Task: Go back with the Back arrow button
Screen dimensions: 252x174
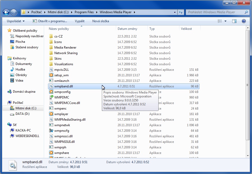Action: (x=6, y=12)
